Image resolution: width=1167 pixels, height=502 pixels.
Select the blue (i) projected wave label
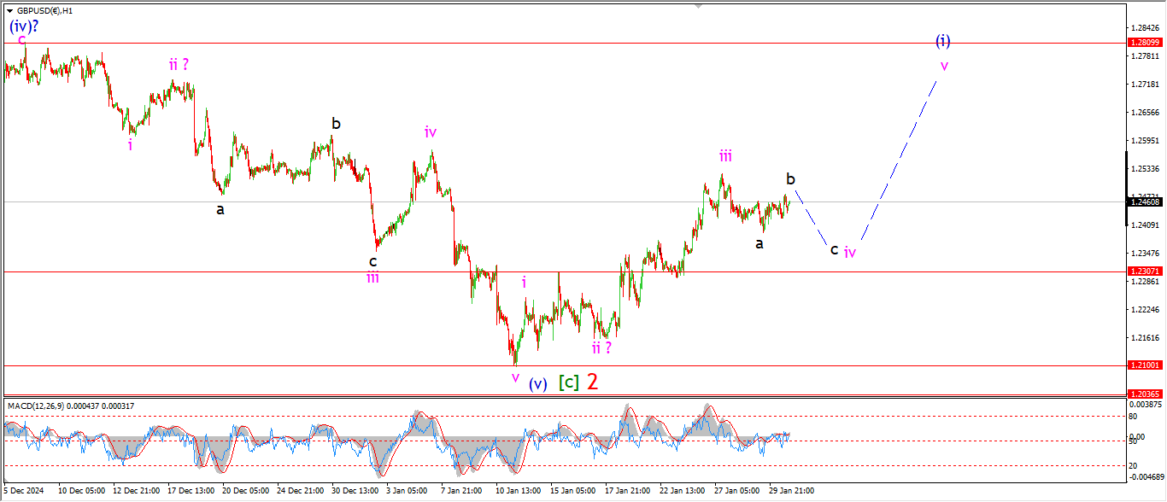[943, 40]
